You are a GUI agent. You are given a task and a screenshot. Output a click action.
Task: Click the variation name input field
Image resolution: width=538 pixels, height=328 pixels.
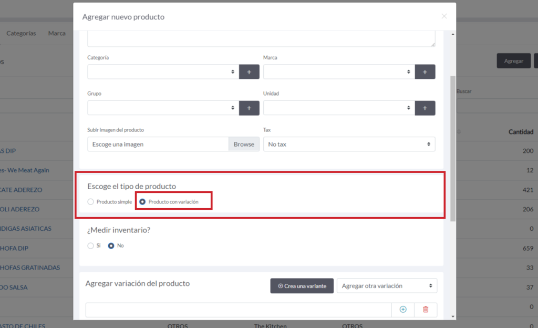[x=238, y=310]
